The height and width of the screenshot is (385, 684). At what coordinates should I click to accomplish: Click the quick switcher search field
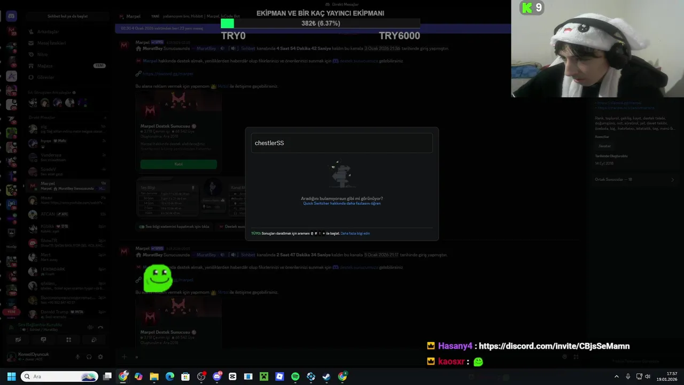[341, 143]
